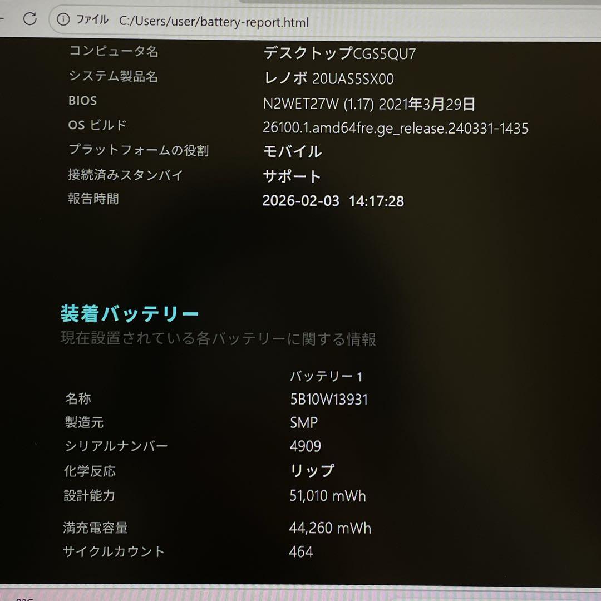This screenshot has height=601, width=601.
Task: Click the 接続済みスタンバイ value サポート
Action: 290,176
